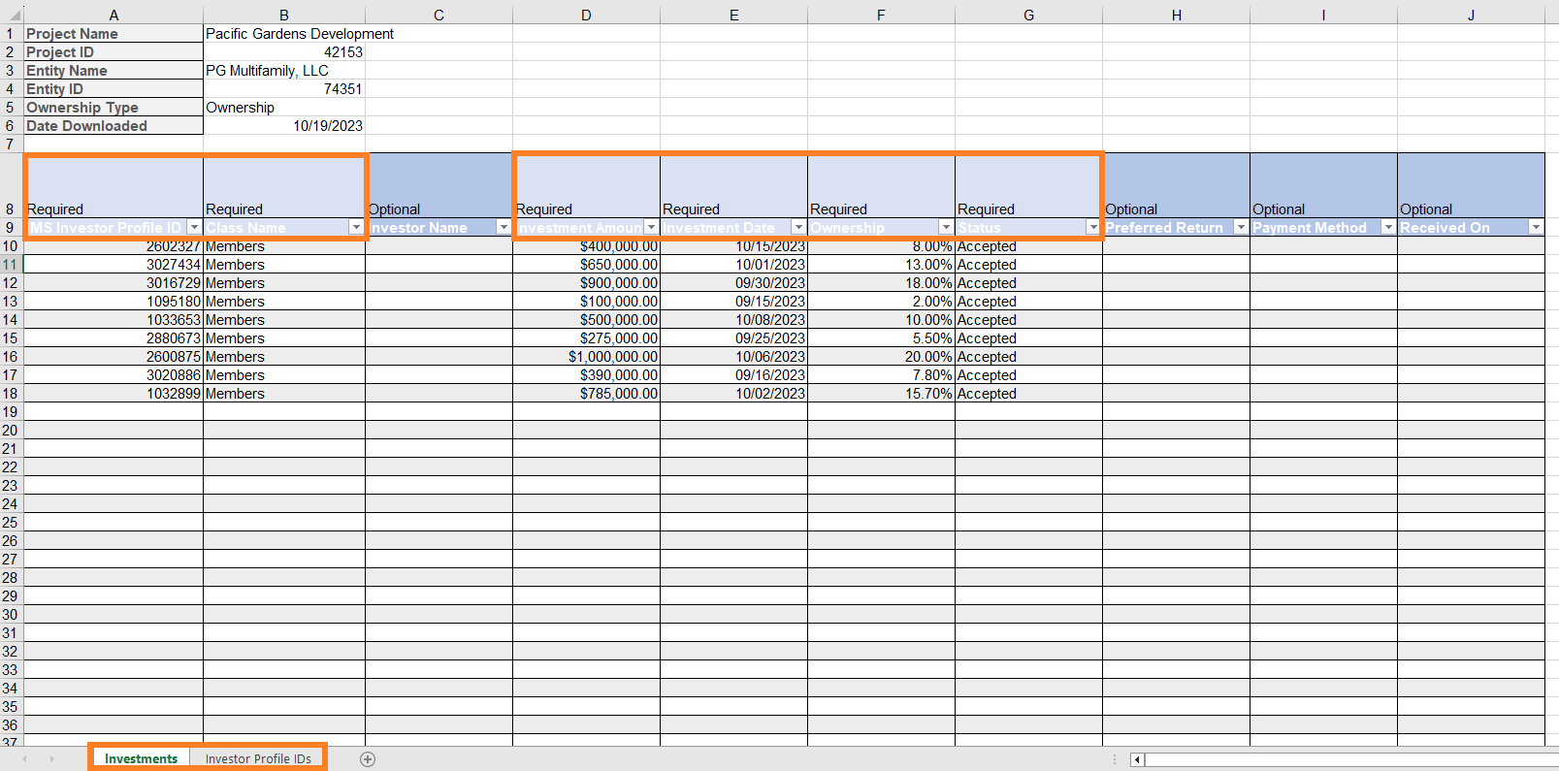The image size is (1559, 771).
Task: Select row 9 header
Action: pyautogui.click(x=11, y=228)
